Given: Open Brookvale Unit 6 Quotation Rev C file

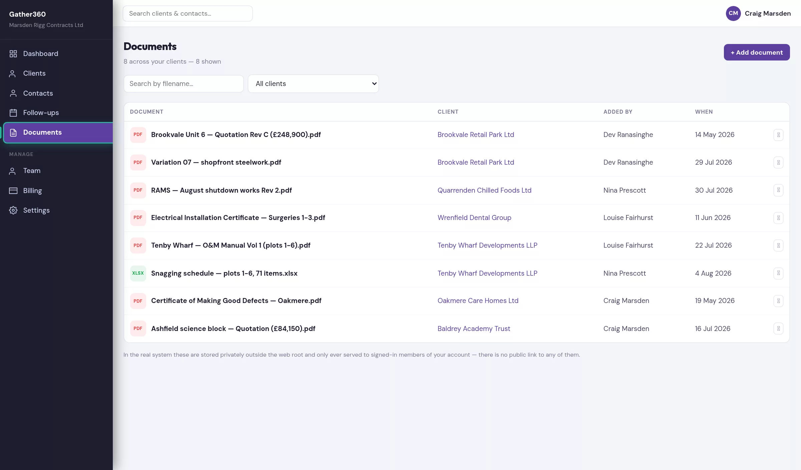Looking at the screenshot, I should pyautogui.click(x=236, y=135).
